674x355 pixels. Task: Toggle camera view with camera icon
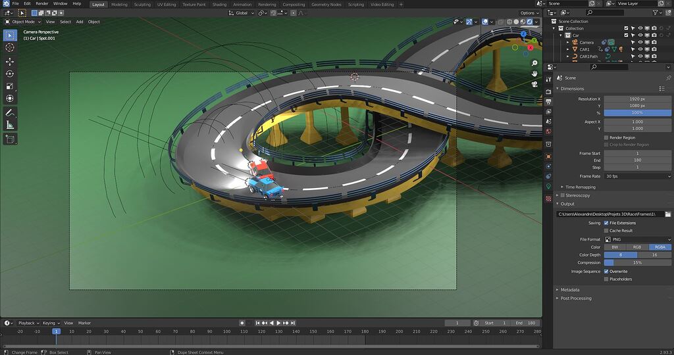[x=534, y=84]
